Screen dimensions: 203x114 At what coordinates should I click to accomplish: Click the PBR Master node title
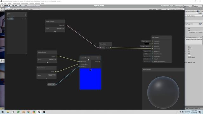click(155, 37)
